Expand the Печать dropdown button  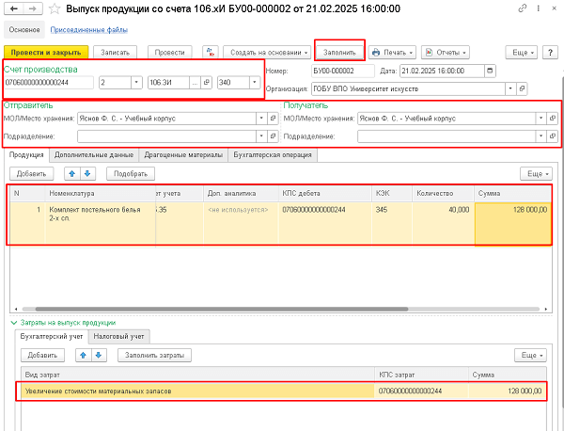(x=392, y=52)
